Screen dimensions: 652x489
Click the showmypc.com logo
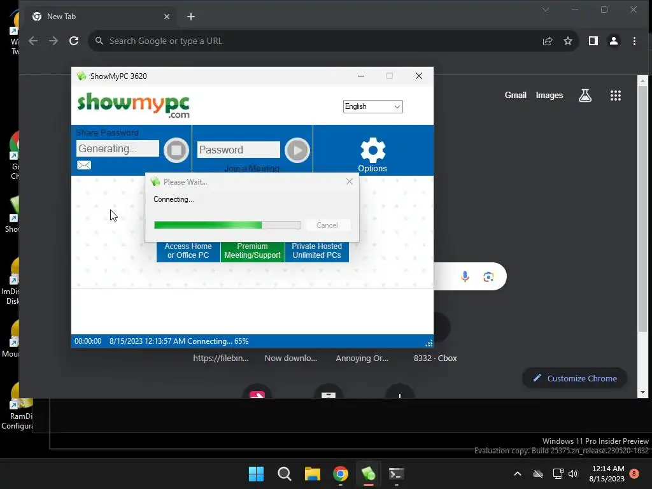click(134, 105)
